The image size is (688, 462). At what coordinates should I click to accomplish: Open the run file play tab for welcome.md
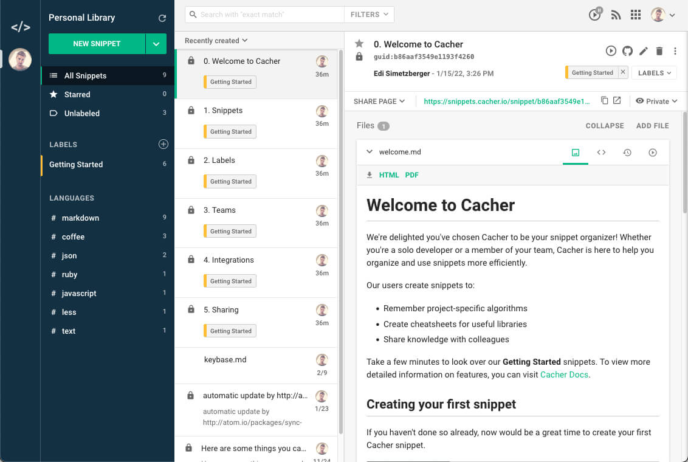(653, 152)
